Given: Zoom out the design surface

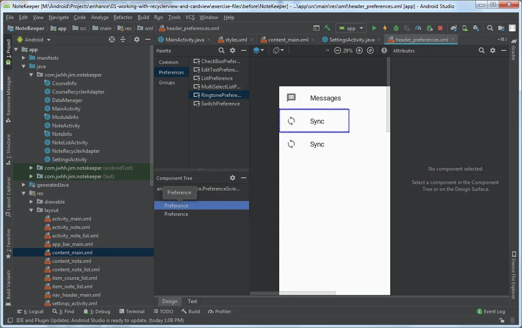Looking at the screenshot, I should tap(338, 50).
